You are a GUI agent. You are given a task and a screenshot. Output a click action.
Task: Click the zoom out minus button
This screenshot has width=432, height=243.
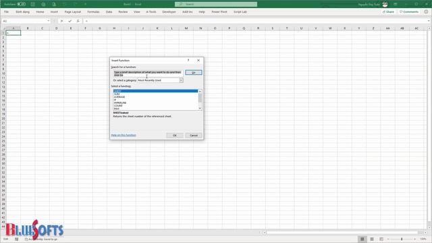(x=388, y=239)
